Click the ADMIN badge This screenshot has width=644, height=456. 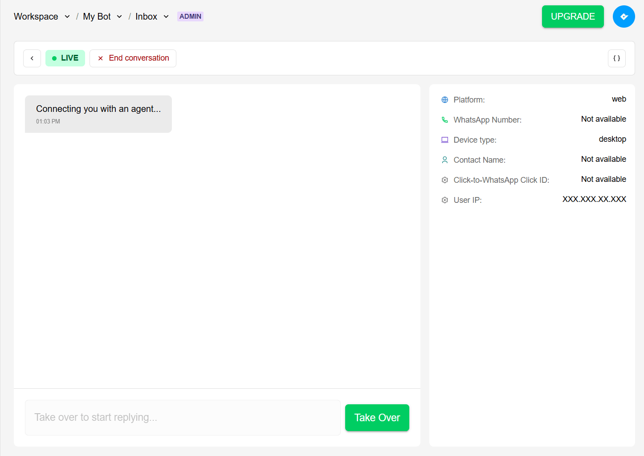pos(190,16)
